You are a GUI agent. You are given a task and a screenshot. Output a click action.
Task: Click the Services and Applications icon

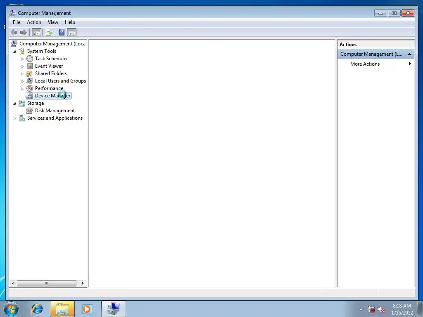click(x=22, y=118)
